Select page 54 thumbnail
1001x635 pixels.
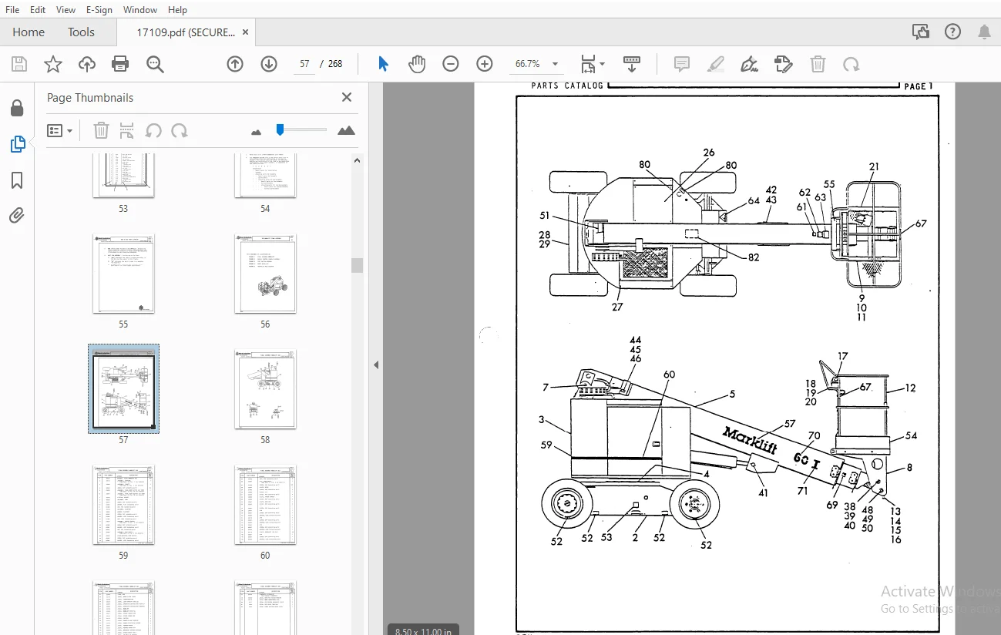(265, 176)
